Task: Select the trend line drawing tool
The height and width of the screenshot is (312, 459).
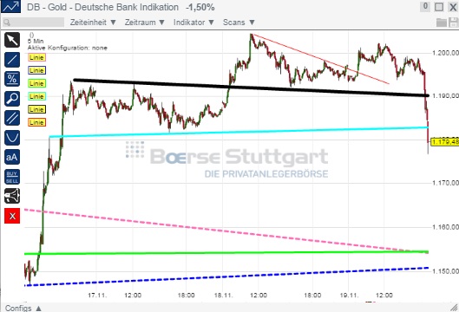Action: (12, 60)
